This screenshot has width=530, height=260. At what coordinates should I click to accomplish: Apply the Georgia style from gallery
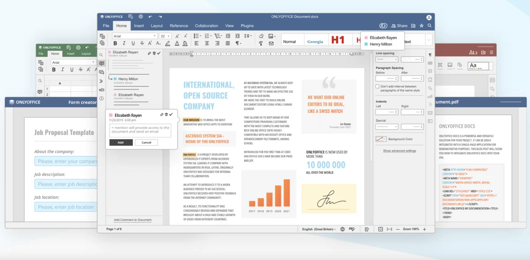tap(315, 41)
